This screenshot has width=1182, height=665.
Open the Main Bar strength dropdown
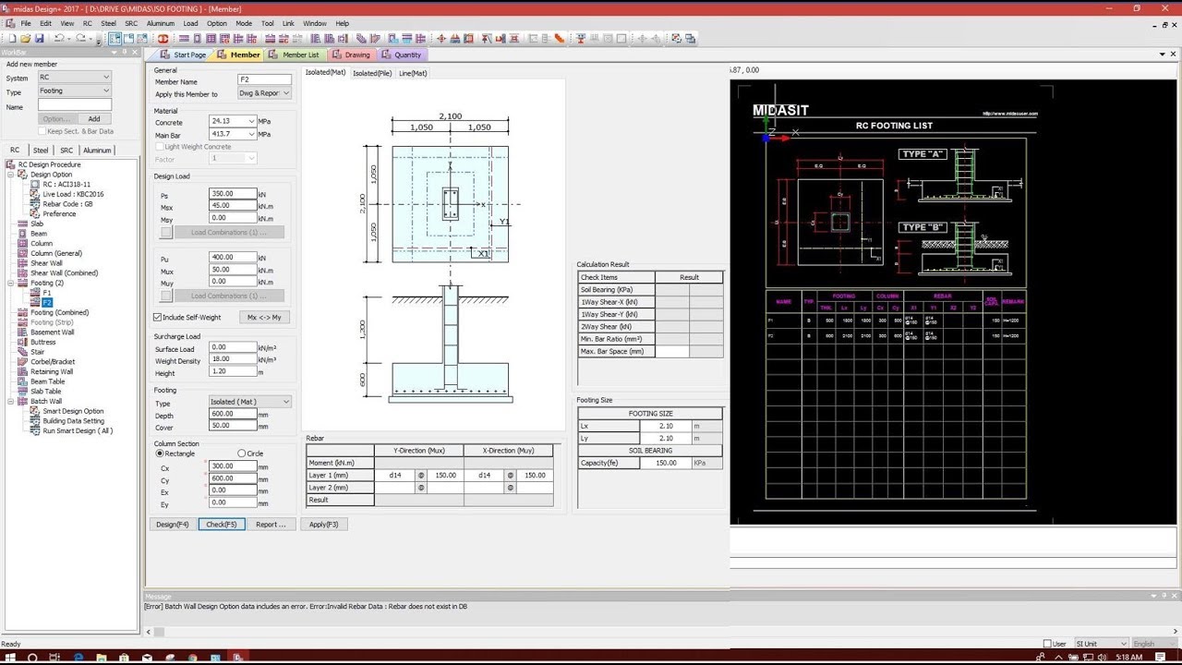[x=233, y=134]
